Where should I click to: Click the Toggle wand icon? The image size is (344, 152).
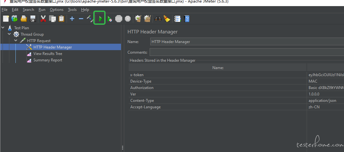(90, 19)
